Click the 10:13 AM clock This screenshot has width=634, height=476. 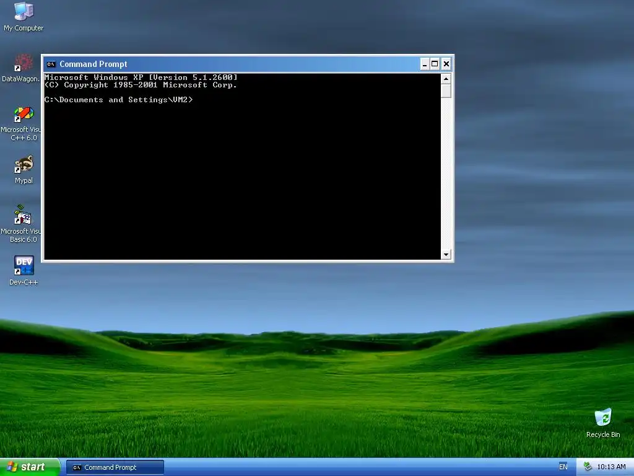[611, 467]
